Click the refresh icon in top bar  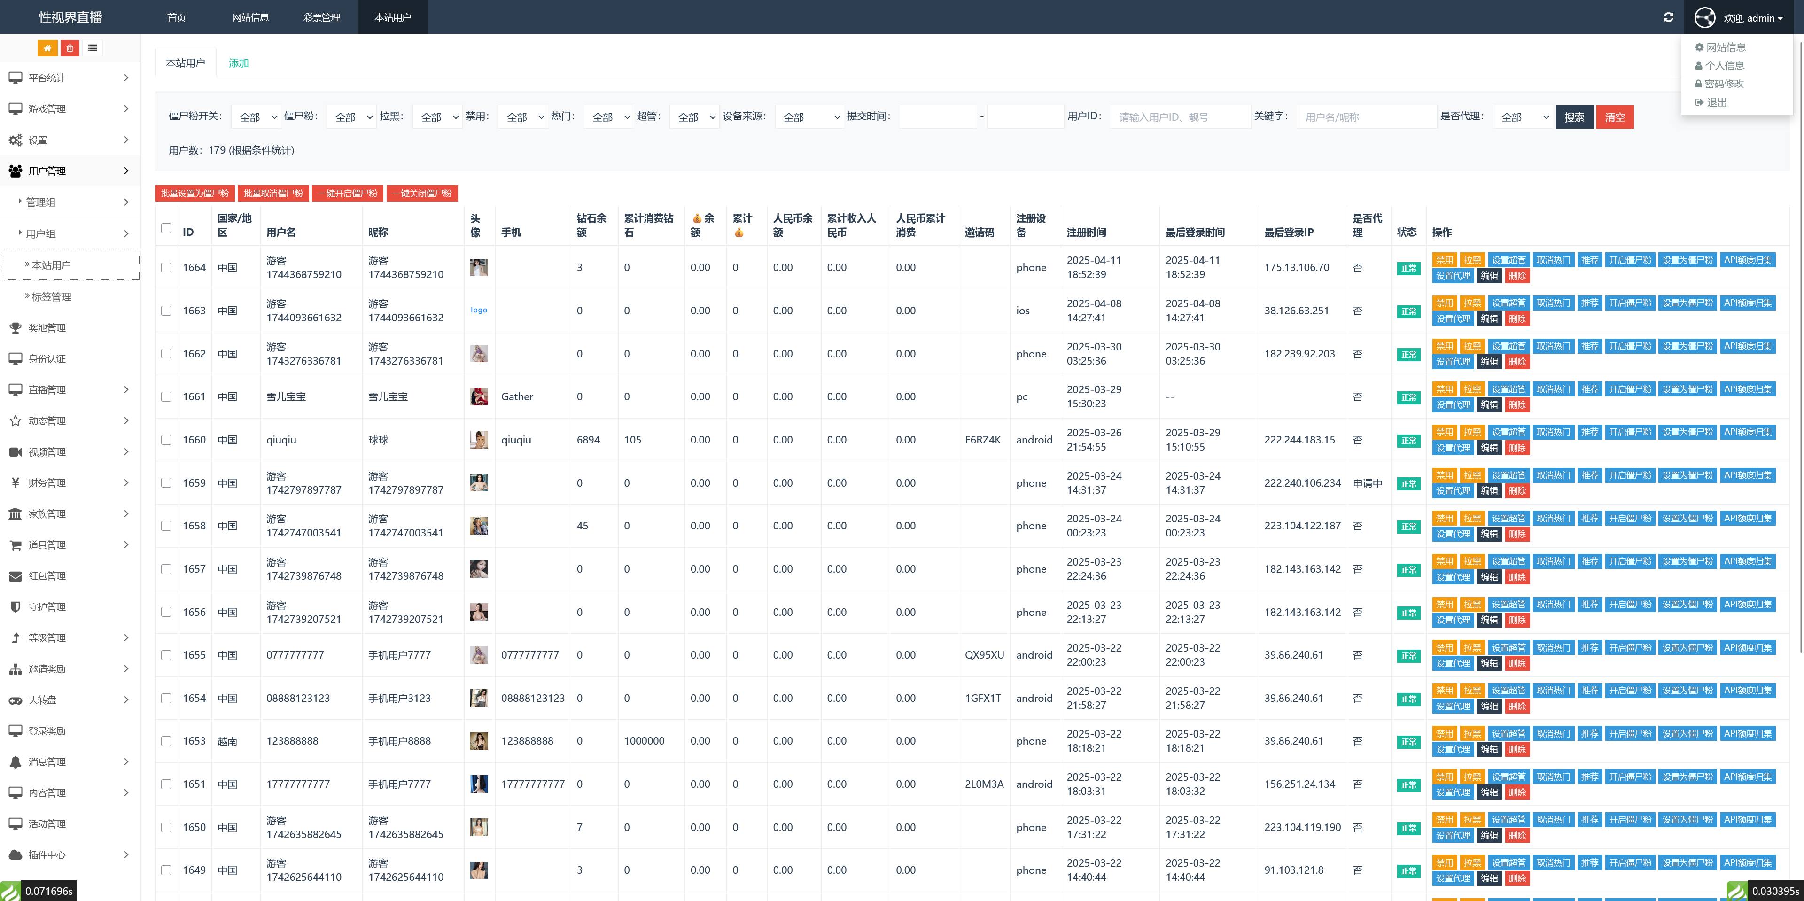point(1668,17)
